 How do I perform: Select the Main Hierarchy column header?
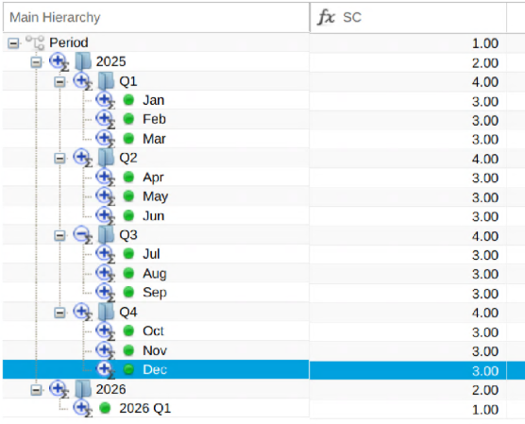click(x=156, y=17)
